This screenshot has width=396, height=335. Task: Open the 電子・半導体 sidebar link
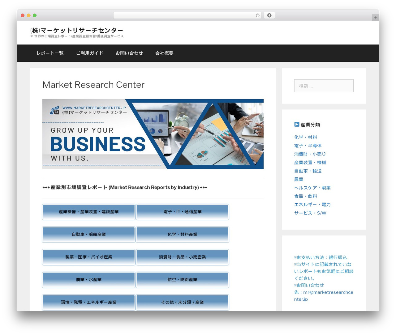[x=308, y=146]
